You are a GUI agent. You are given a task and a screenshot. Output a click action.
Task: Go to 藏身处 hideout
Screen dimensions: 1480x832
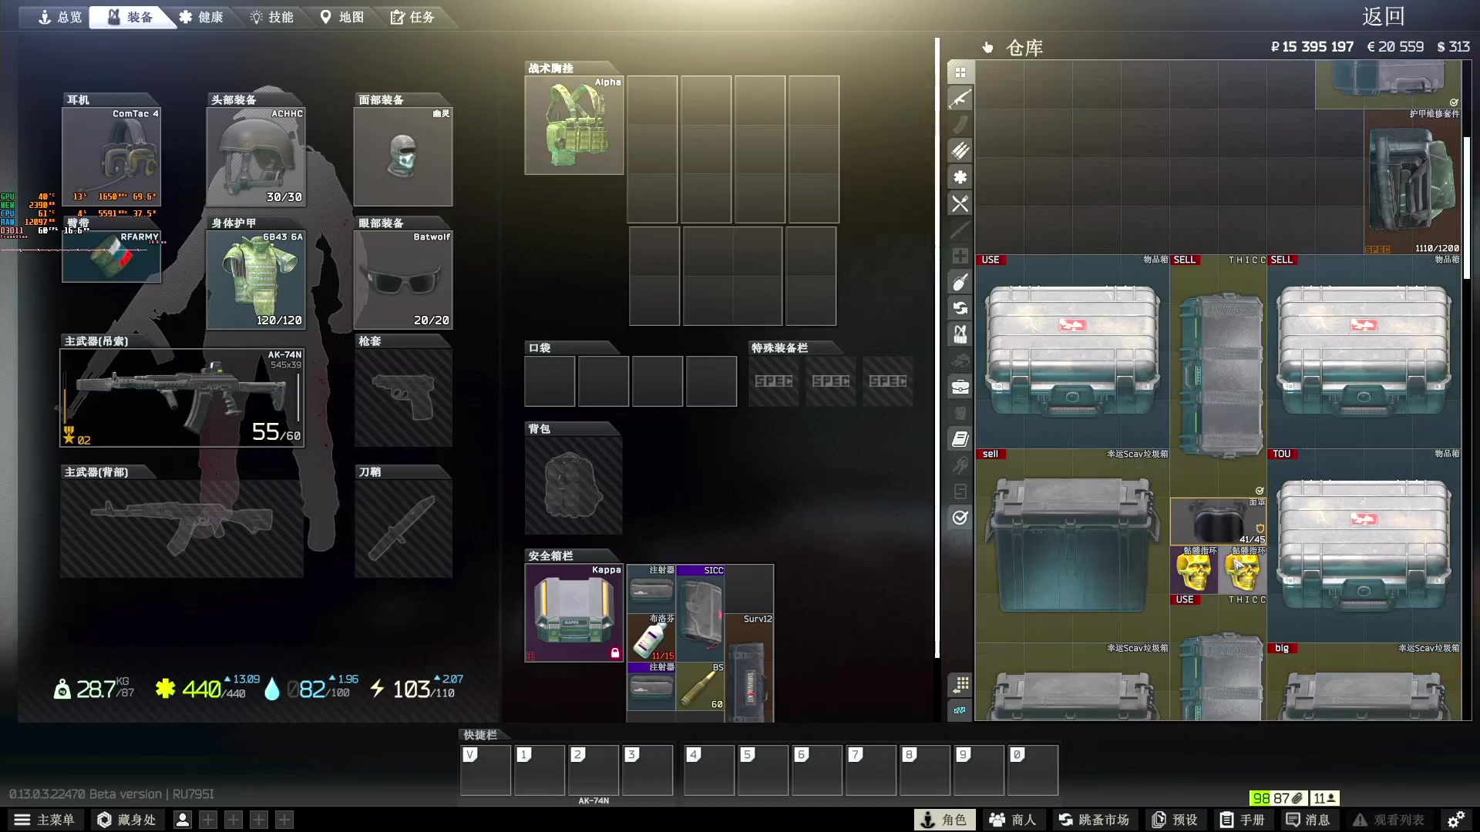click(126, 820)
